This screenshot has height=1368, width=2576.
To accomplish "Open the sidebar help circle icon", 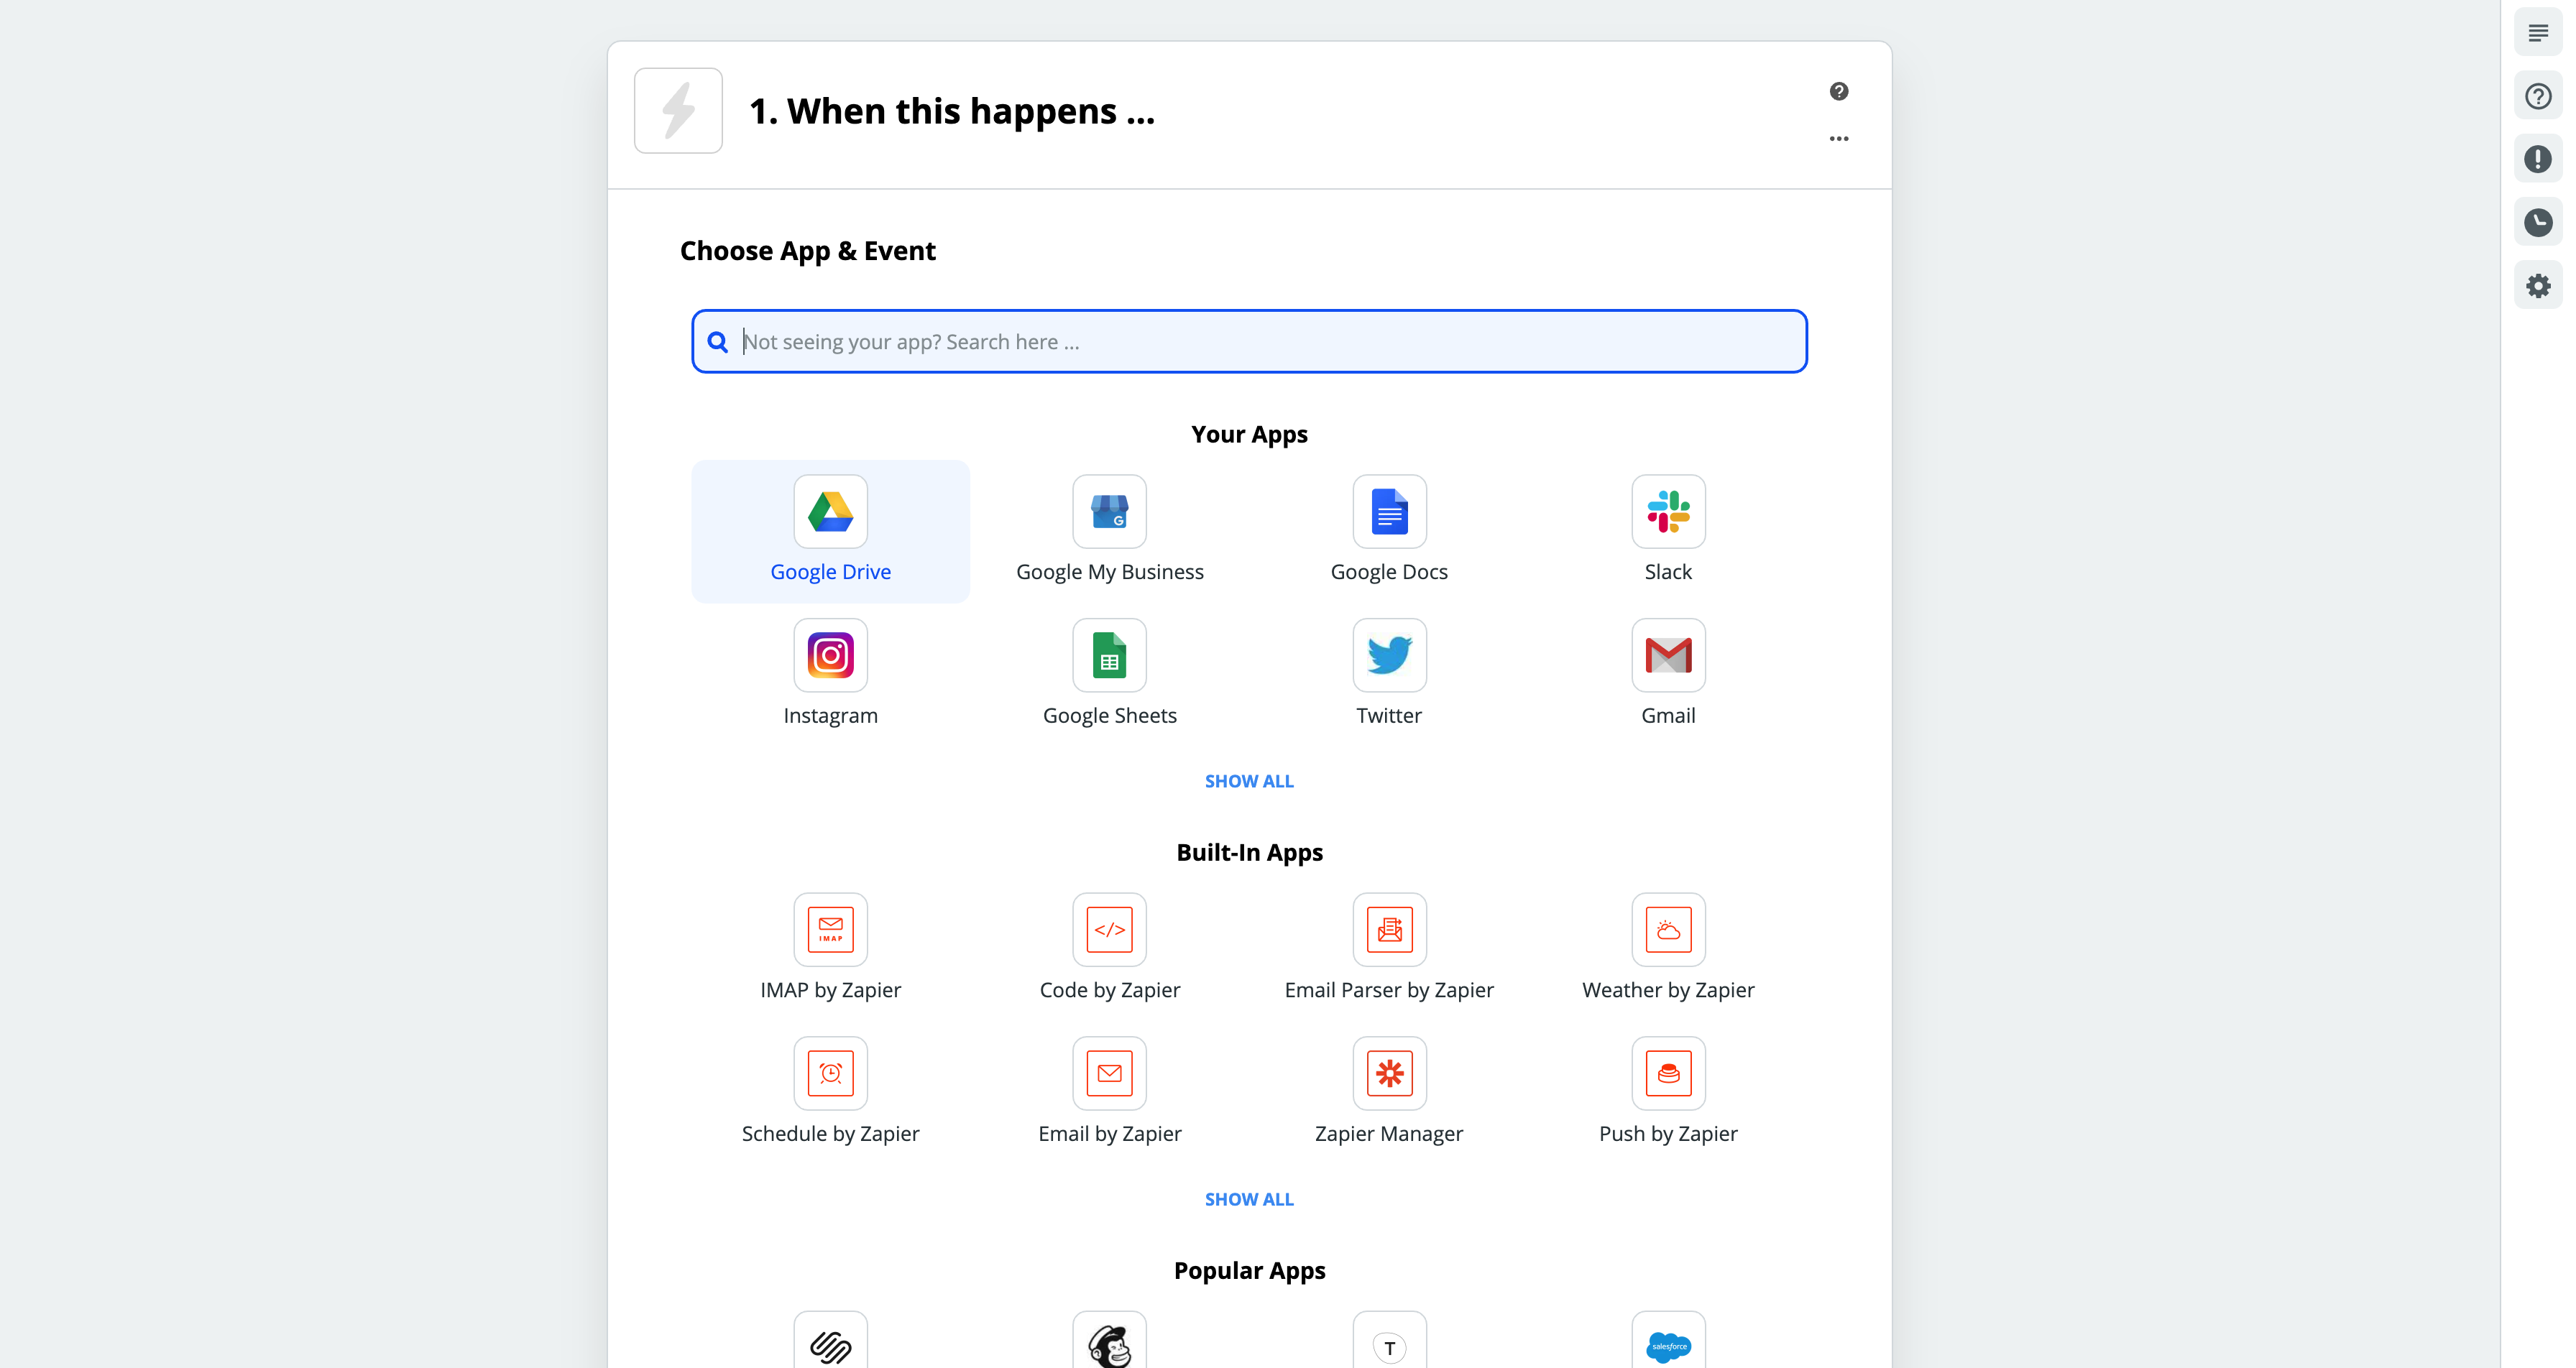I will pyautogui.click(x=2537, y=96).
